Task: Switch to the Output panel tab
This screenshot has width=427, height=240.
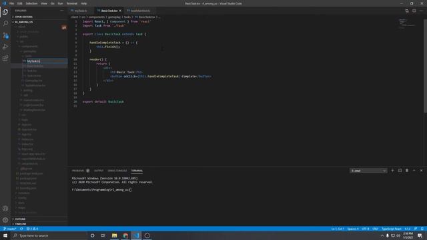Action: [99, 171]
